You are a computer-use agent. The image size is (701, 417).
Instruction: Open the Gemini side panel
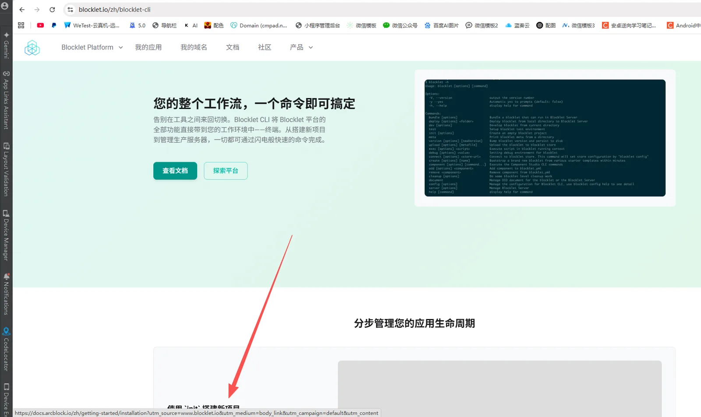pyautogui.click(x=6, y=45)
